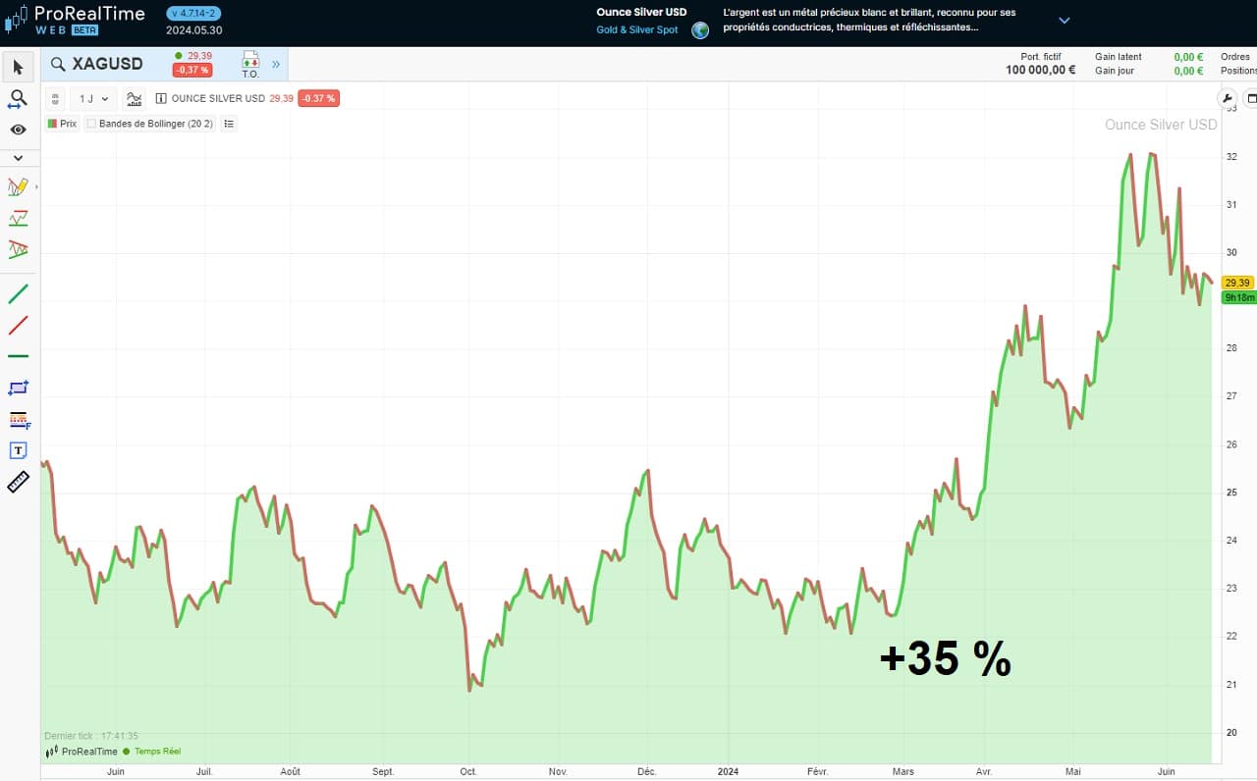The image size is (1257, 781).
Task: Pick the Fibonacci retracement tool
Action: coord(18,419)
